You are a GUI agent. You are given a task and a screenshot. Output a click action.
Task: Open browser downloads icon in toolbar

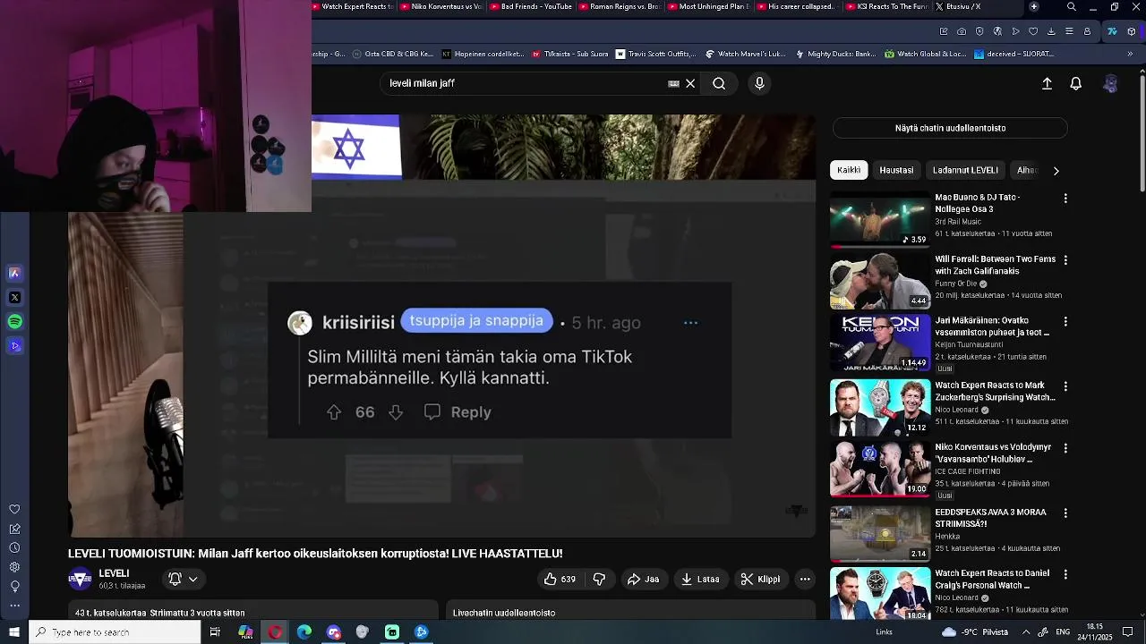[x=1051, y=31]
